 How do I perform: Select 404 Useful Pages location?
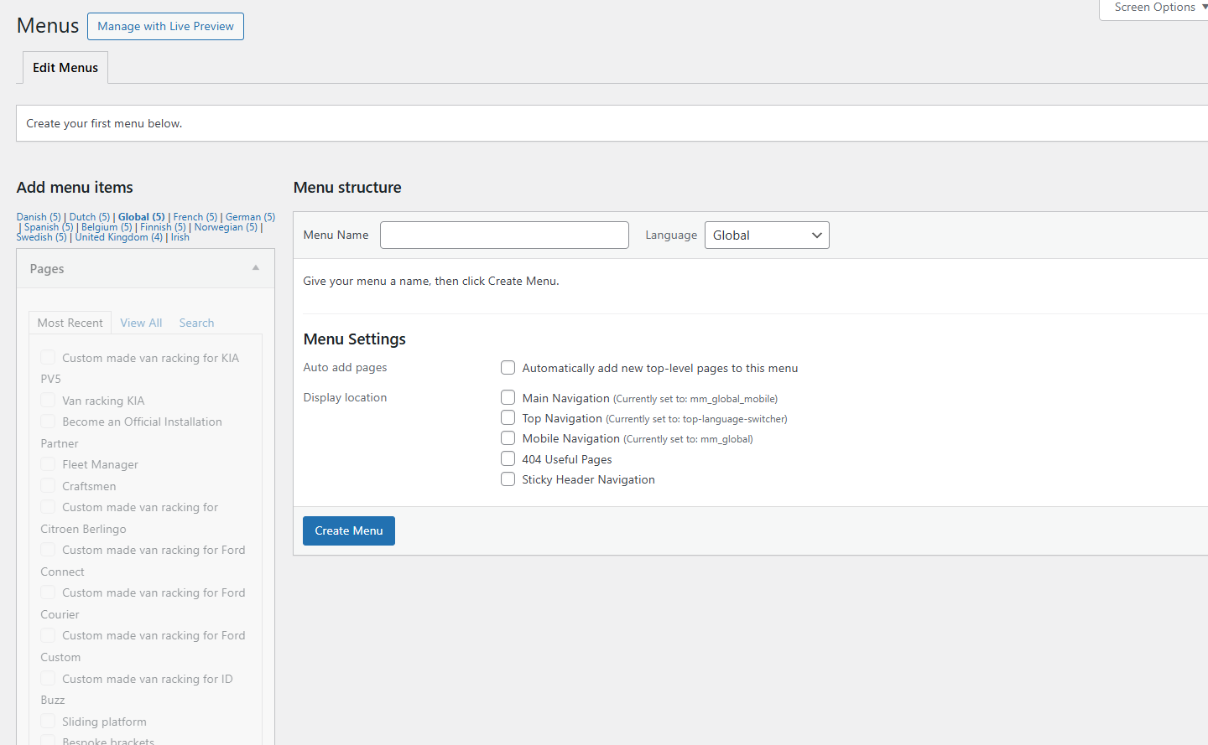pyautogui.click(x=508, y=459)
